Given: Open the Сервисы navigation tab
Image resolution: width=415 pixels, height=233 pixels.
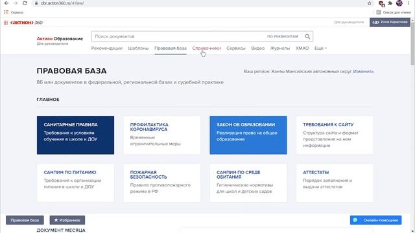Looking at the screenshot, I should [x=236, y=48].
